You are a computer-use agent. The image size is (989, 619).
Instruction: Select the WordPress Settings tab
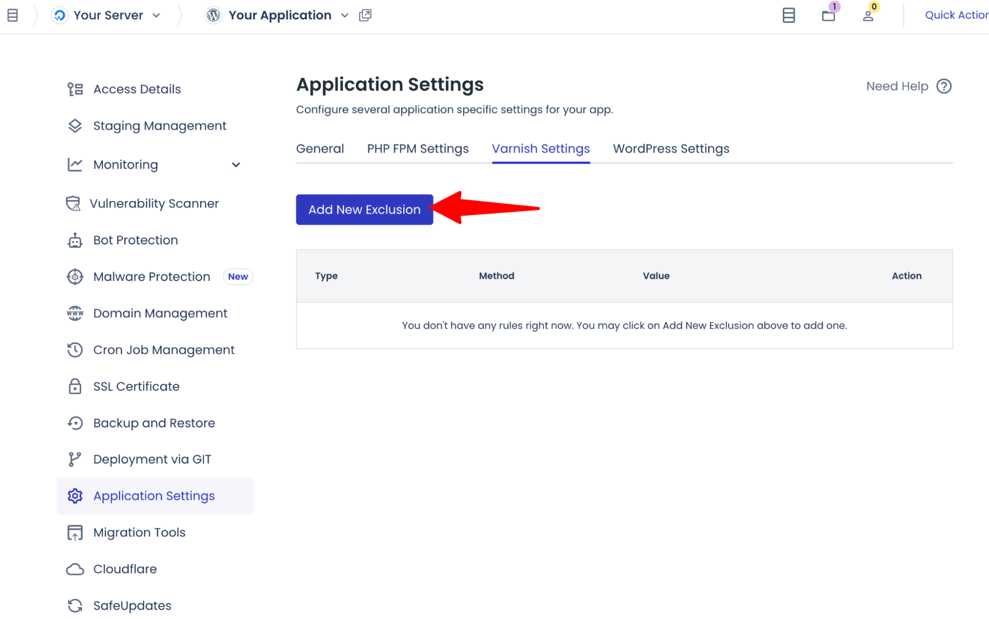click(x=671, y=148)
